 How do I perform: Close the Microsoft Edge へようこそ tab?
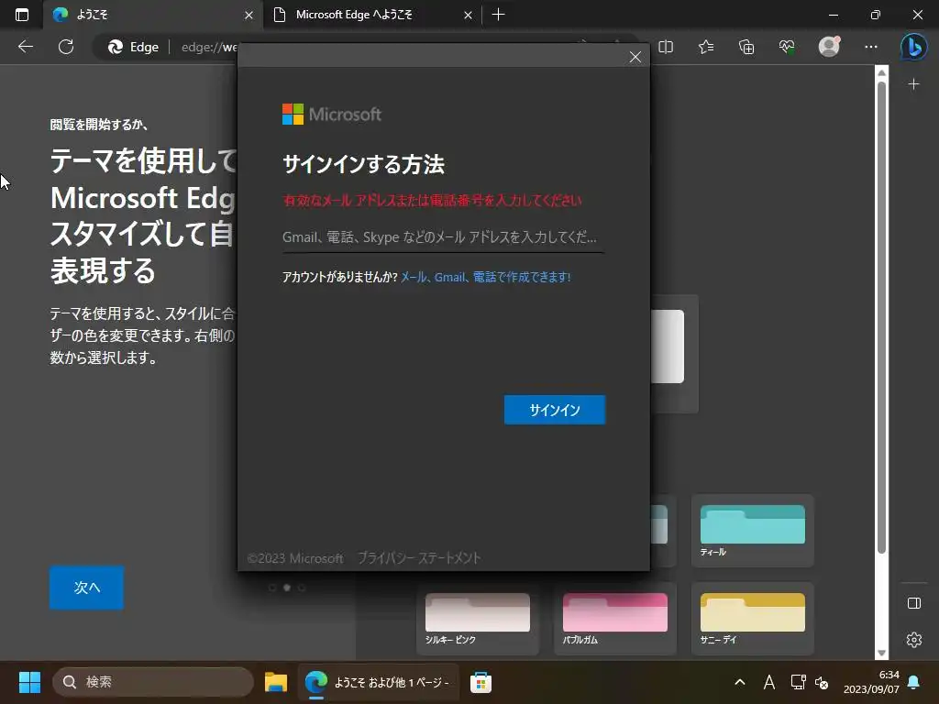pos(469,15)
